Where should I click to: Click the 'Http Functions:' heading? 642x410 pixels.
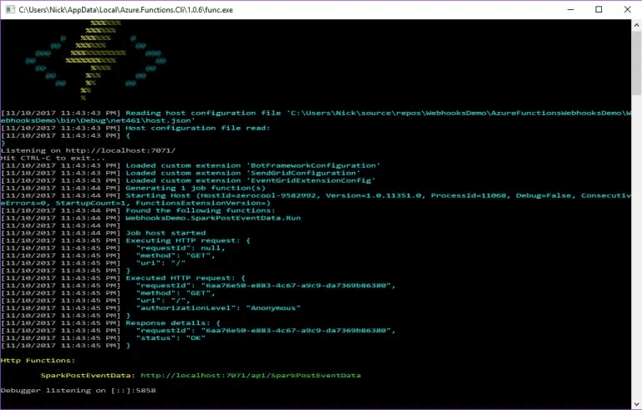point(38,361)
